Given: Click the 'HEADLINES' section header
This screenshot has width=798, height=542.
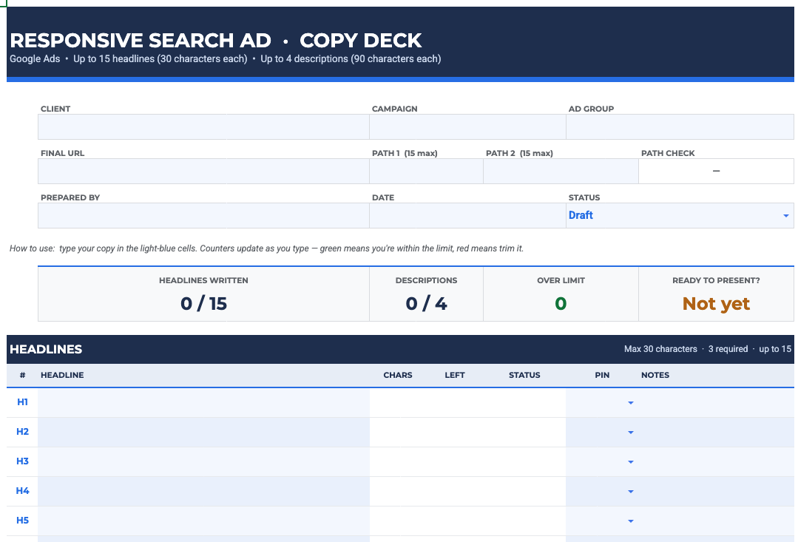Looking at the screenshot, I should [x=46, y=349].
